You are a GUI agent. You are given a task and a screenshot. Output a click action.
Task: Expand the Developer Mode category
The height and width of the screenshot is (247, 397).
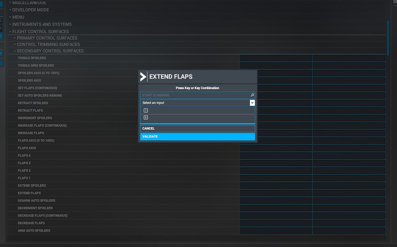[31, 10]
